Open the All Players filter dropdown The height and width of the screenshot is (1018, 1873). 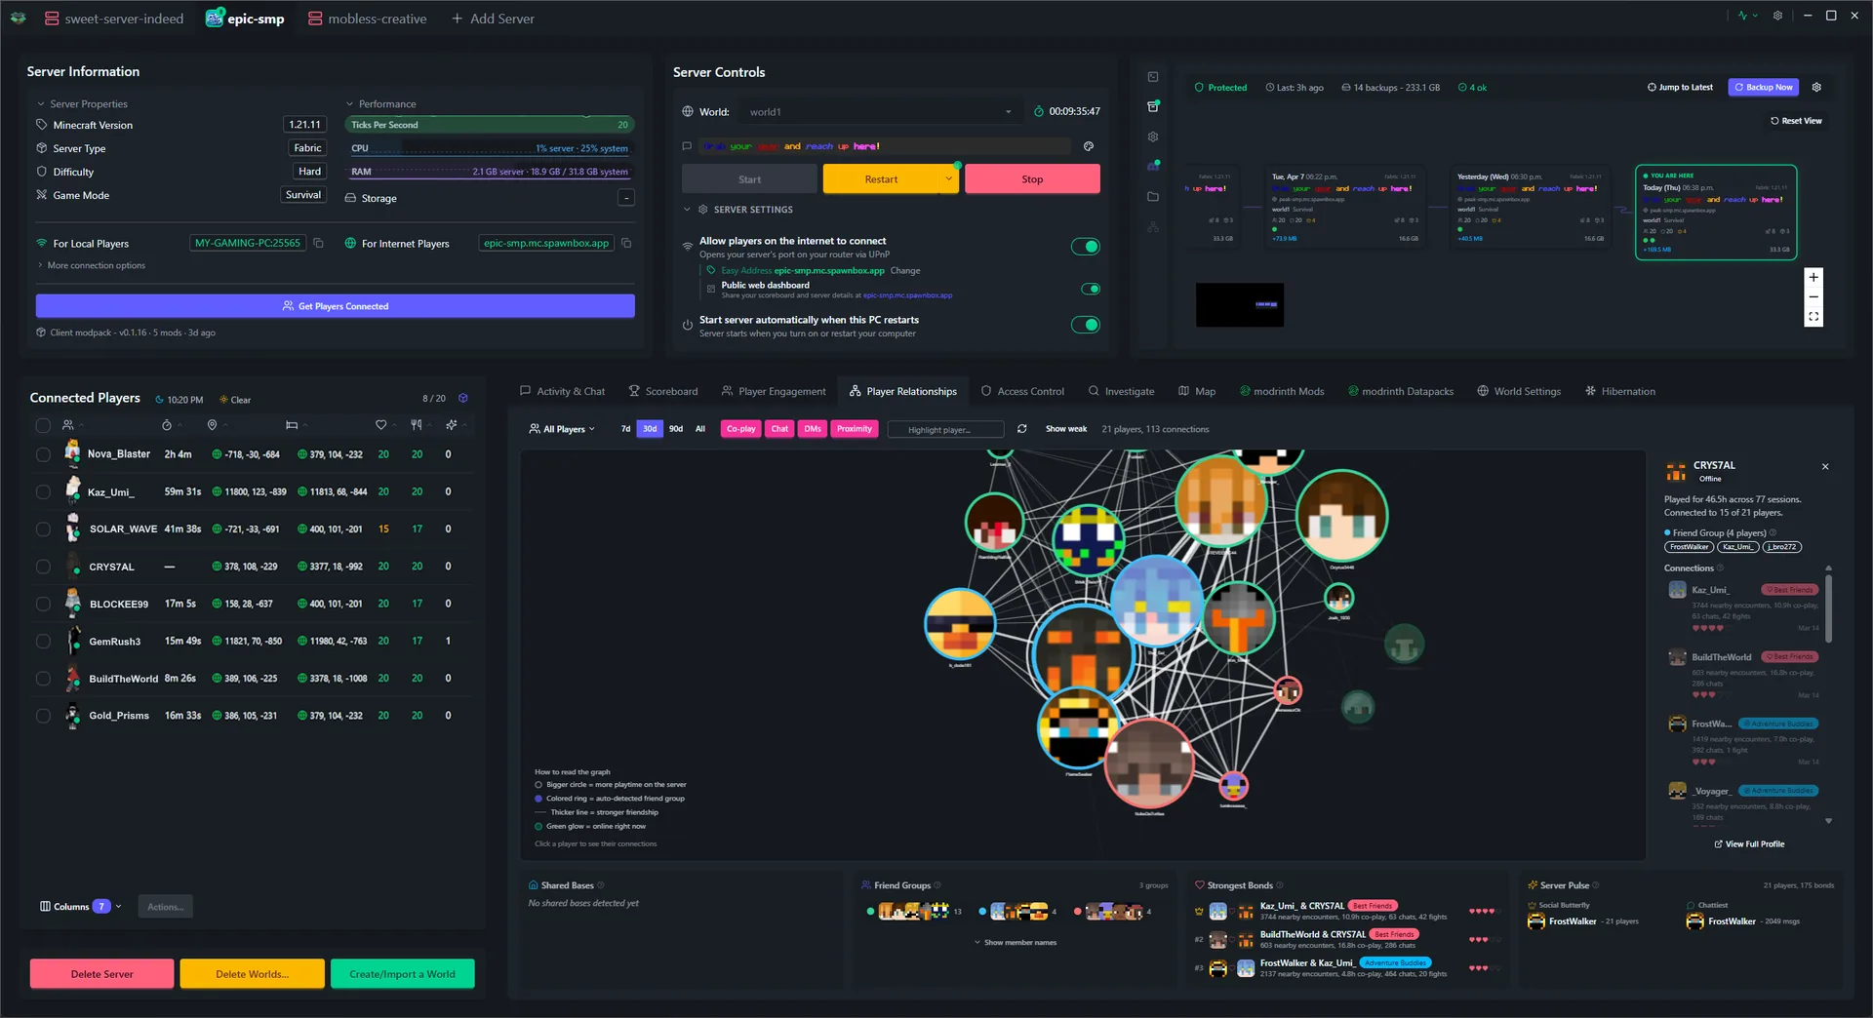(561, 429)
